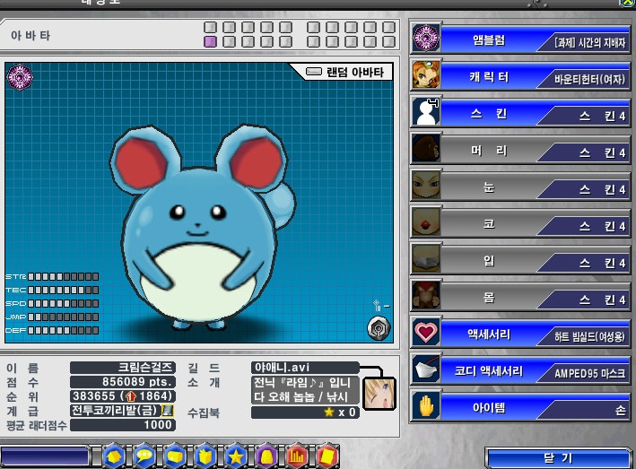
Task: Click the yellow gift box icon
Action: (205, 456)
